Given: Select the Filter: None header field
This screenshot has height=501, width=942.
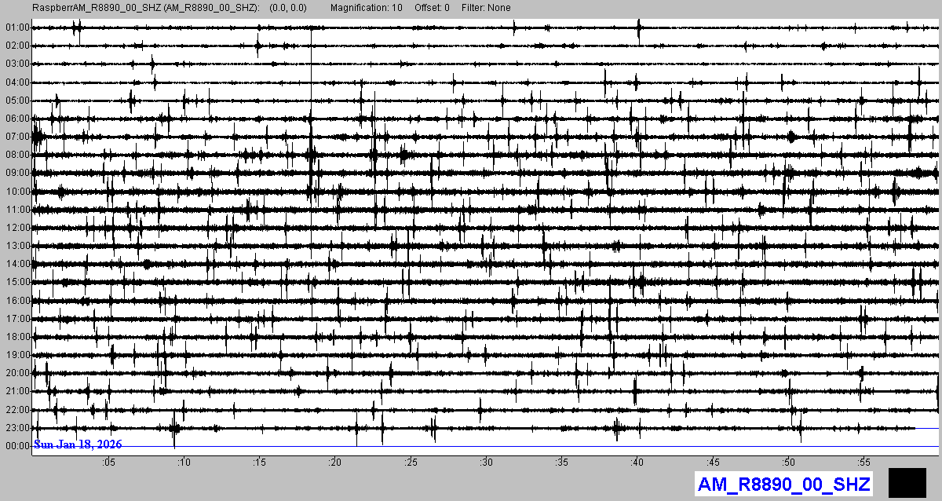Looking at the screenshot, I should point(486,8).
